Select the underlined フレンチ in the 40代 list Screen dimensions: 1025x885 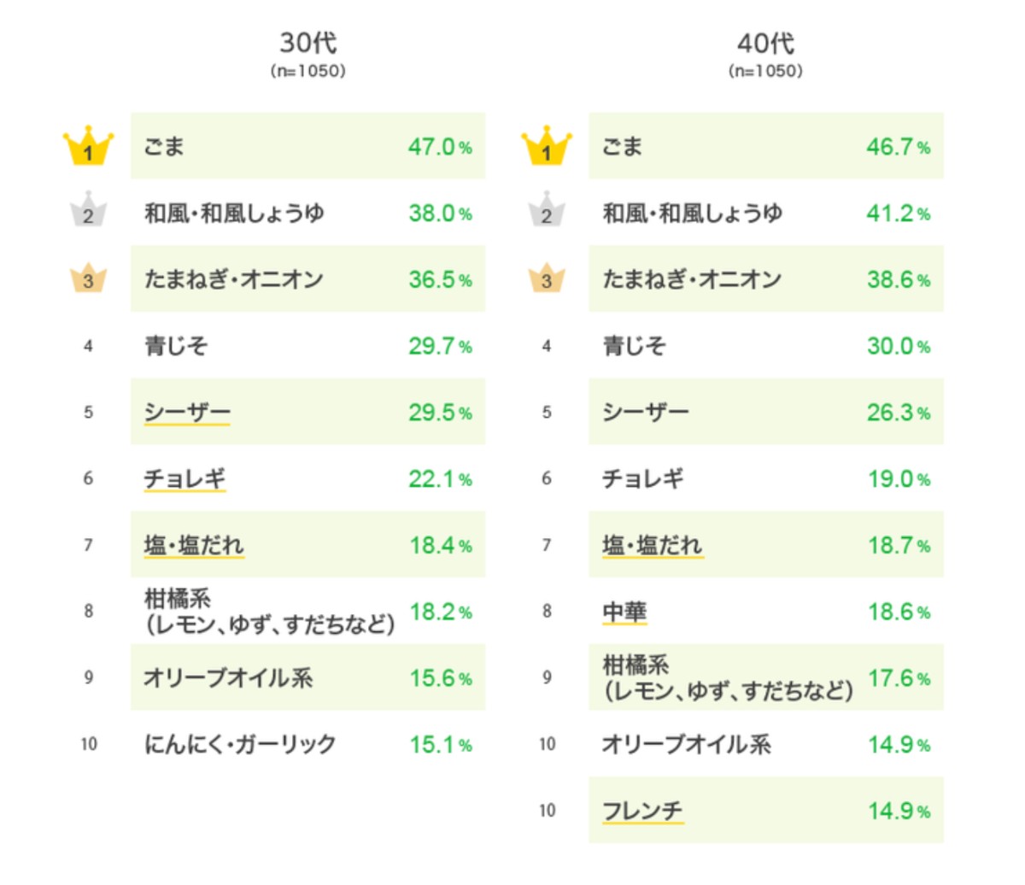pyautogui.click(x=642, y=811)
